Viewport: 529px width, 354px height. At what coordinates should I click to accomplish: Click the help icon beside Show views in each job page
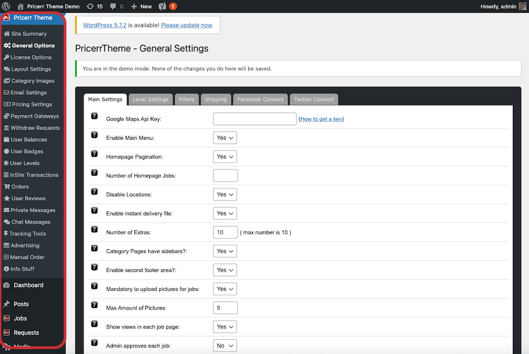(x=95, y=324)
